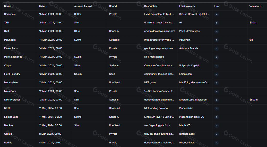Sort the table by Valuation
Viewport: 267px width, 147px height.
pyautogui.click(x=256, y=6)
